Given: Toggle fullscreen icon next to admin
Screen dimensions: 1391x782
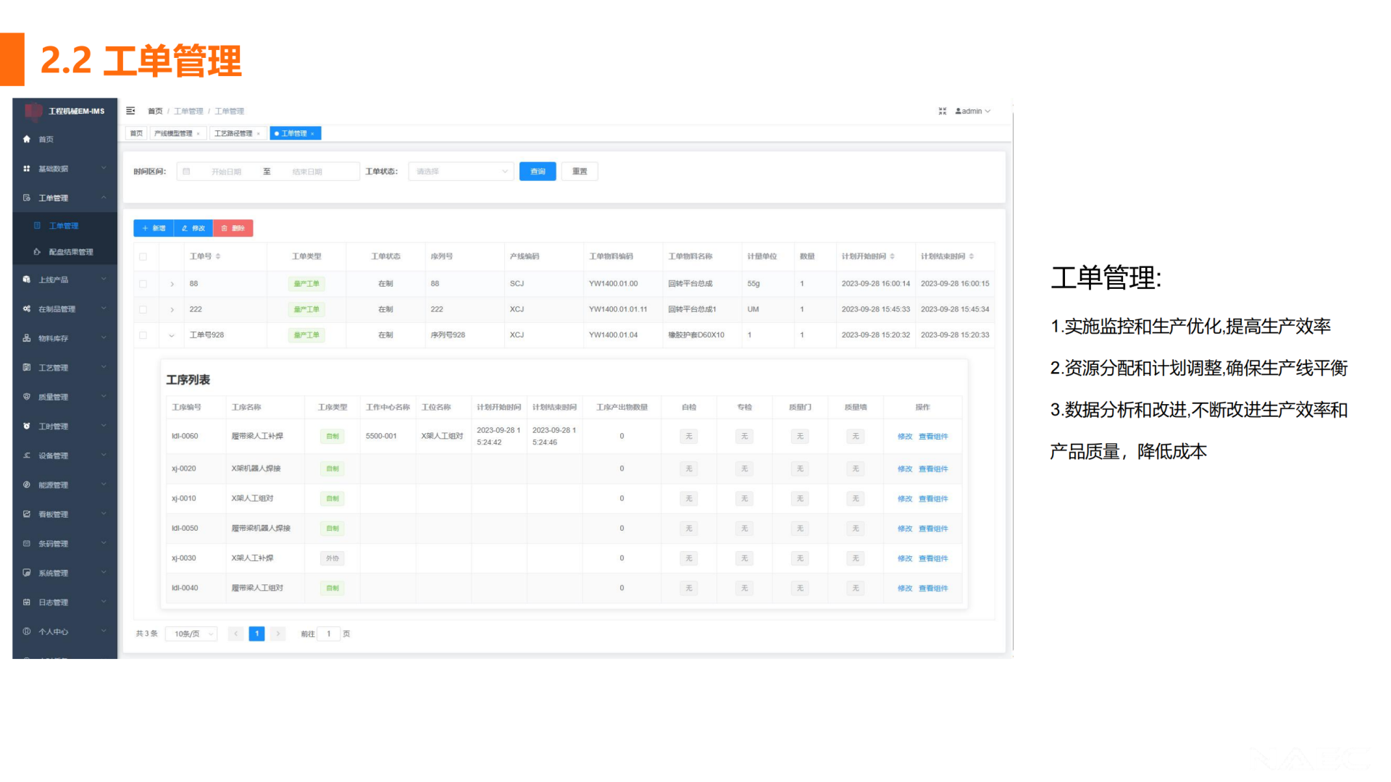Looking at the screenshot, I should 943,111.
